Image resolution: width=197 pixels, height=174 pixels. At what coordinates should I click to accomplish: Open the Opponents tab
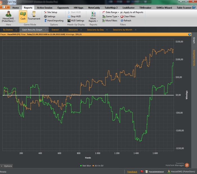pos(63,8)
